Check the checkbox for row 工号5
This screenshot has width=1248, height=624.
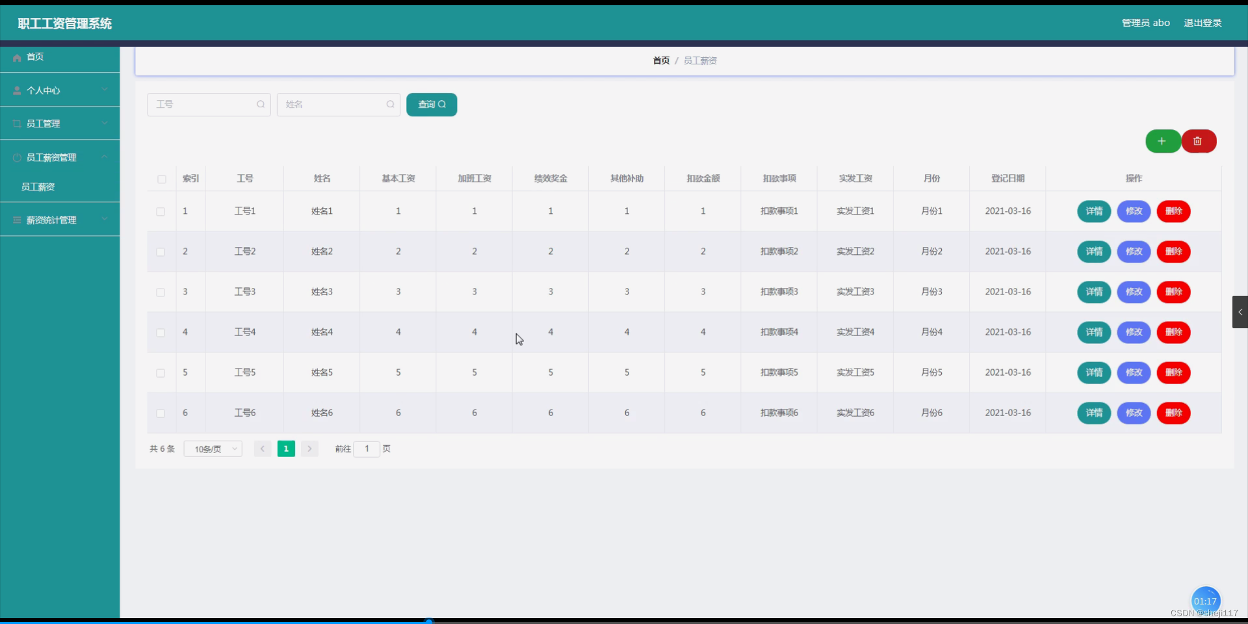tap(161, 372)
